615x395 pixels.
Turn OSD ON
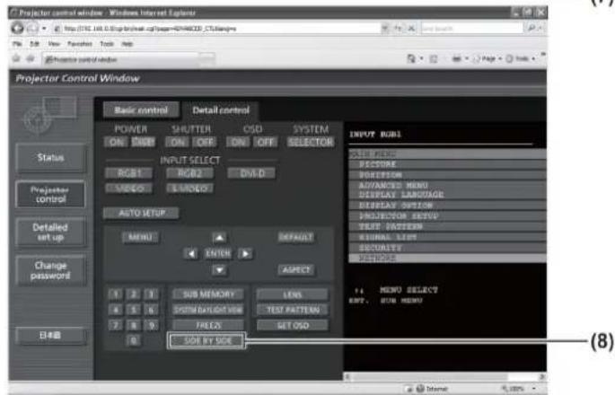(x=238, y=142)
